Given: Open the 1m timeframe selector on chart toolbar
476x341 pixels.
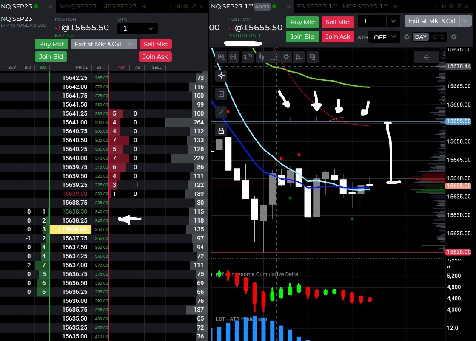Looking at the screenshot, I should pyautogui.click(x=248, y=57).
